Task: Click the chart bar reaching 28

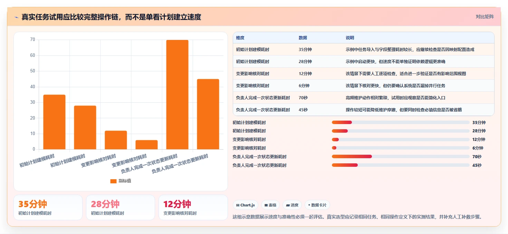Action: (85, 128)
